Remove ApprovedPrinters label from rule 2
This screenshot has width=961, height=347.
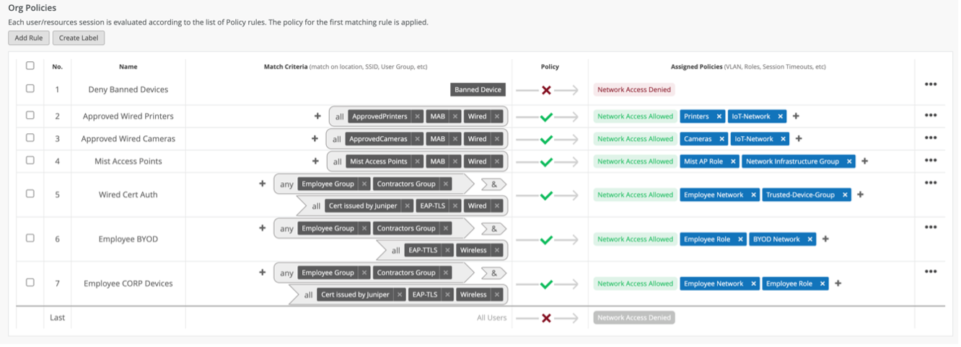(418, 117)
